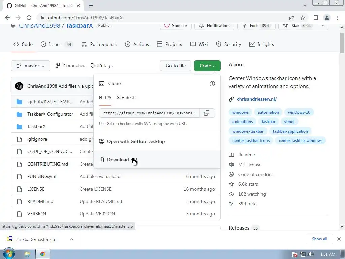Click the chain link icon next to chrisandriessen.nl
This screenshot has height=259, width=345.
231,99
